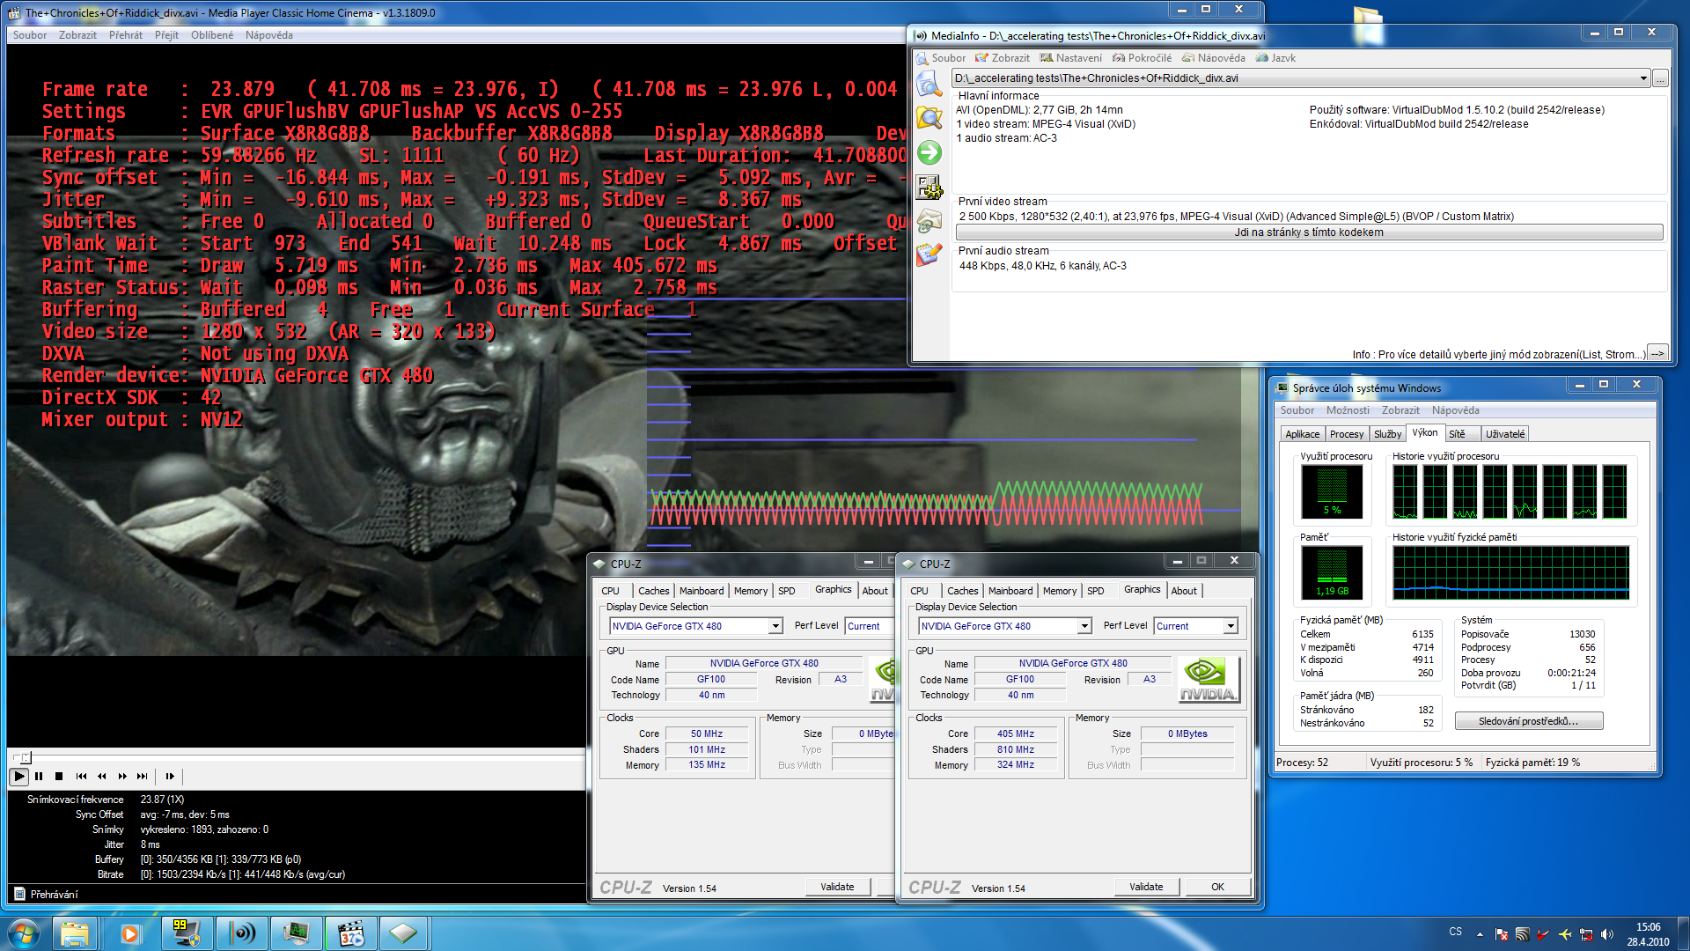Expand MediaInfo file path dropdown
Image resolution: width=1690 pixels, height=951 pixels.
pos(1642,78)
